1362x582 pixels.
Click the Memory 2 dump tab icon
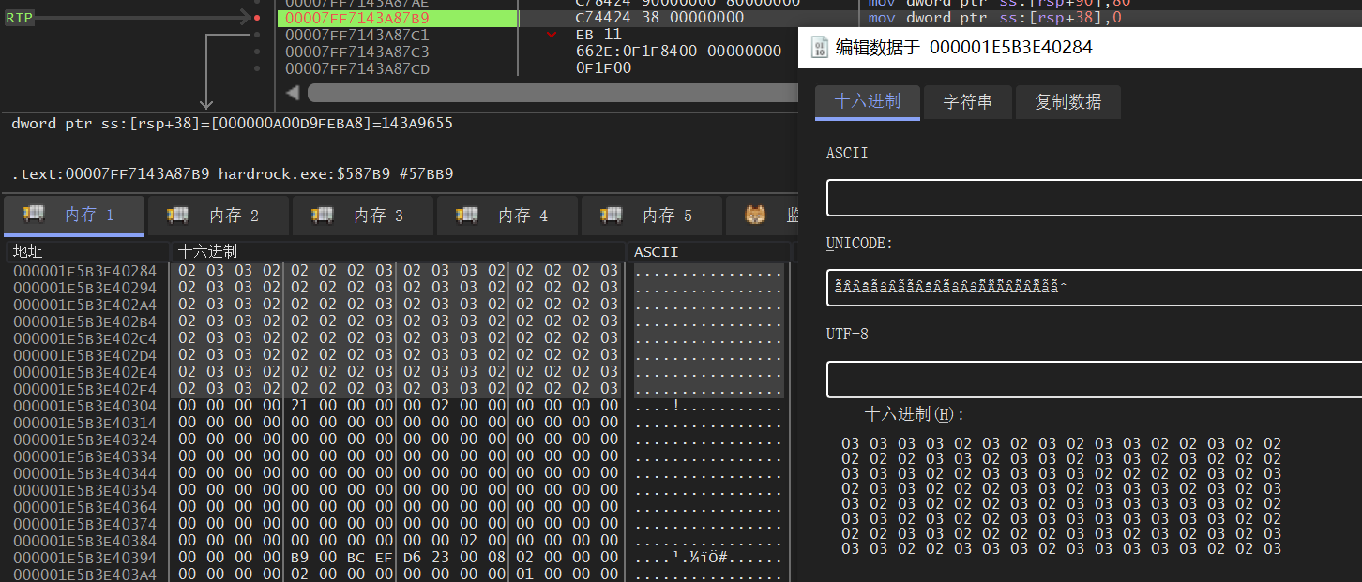pyautogui.click(x=177, y=216)
